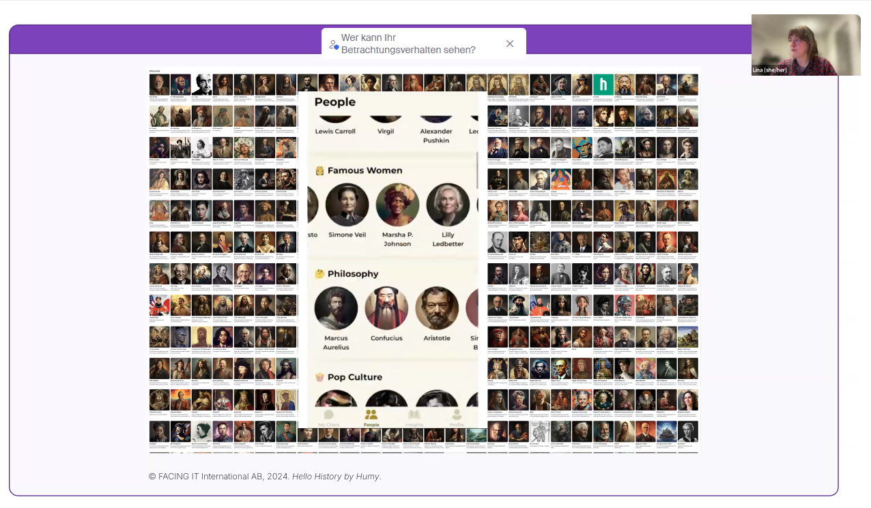This screenshot has width=871, height=508.
Task: Click the viewer privacy person icon
Action: click(334, 44)
